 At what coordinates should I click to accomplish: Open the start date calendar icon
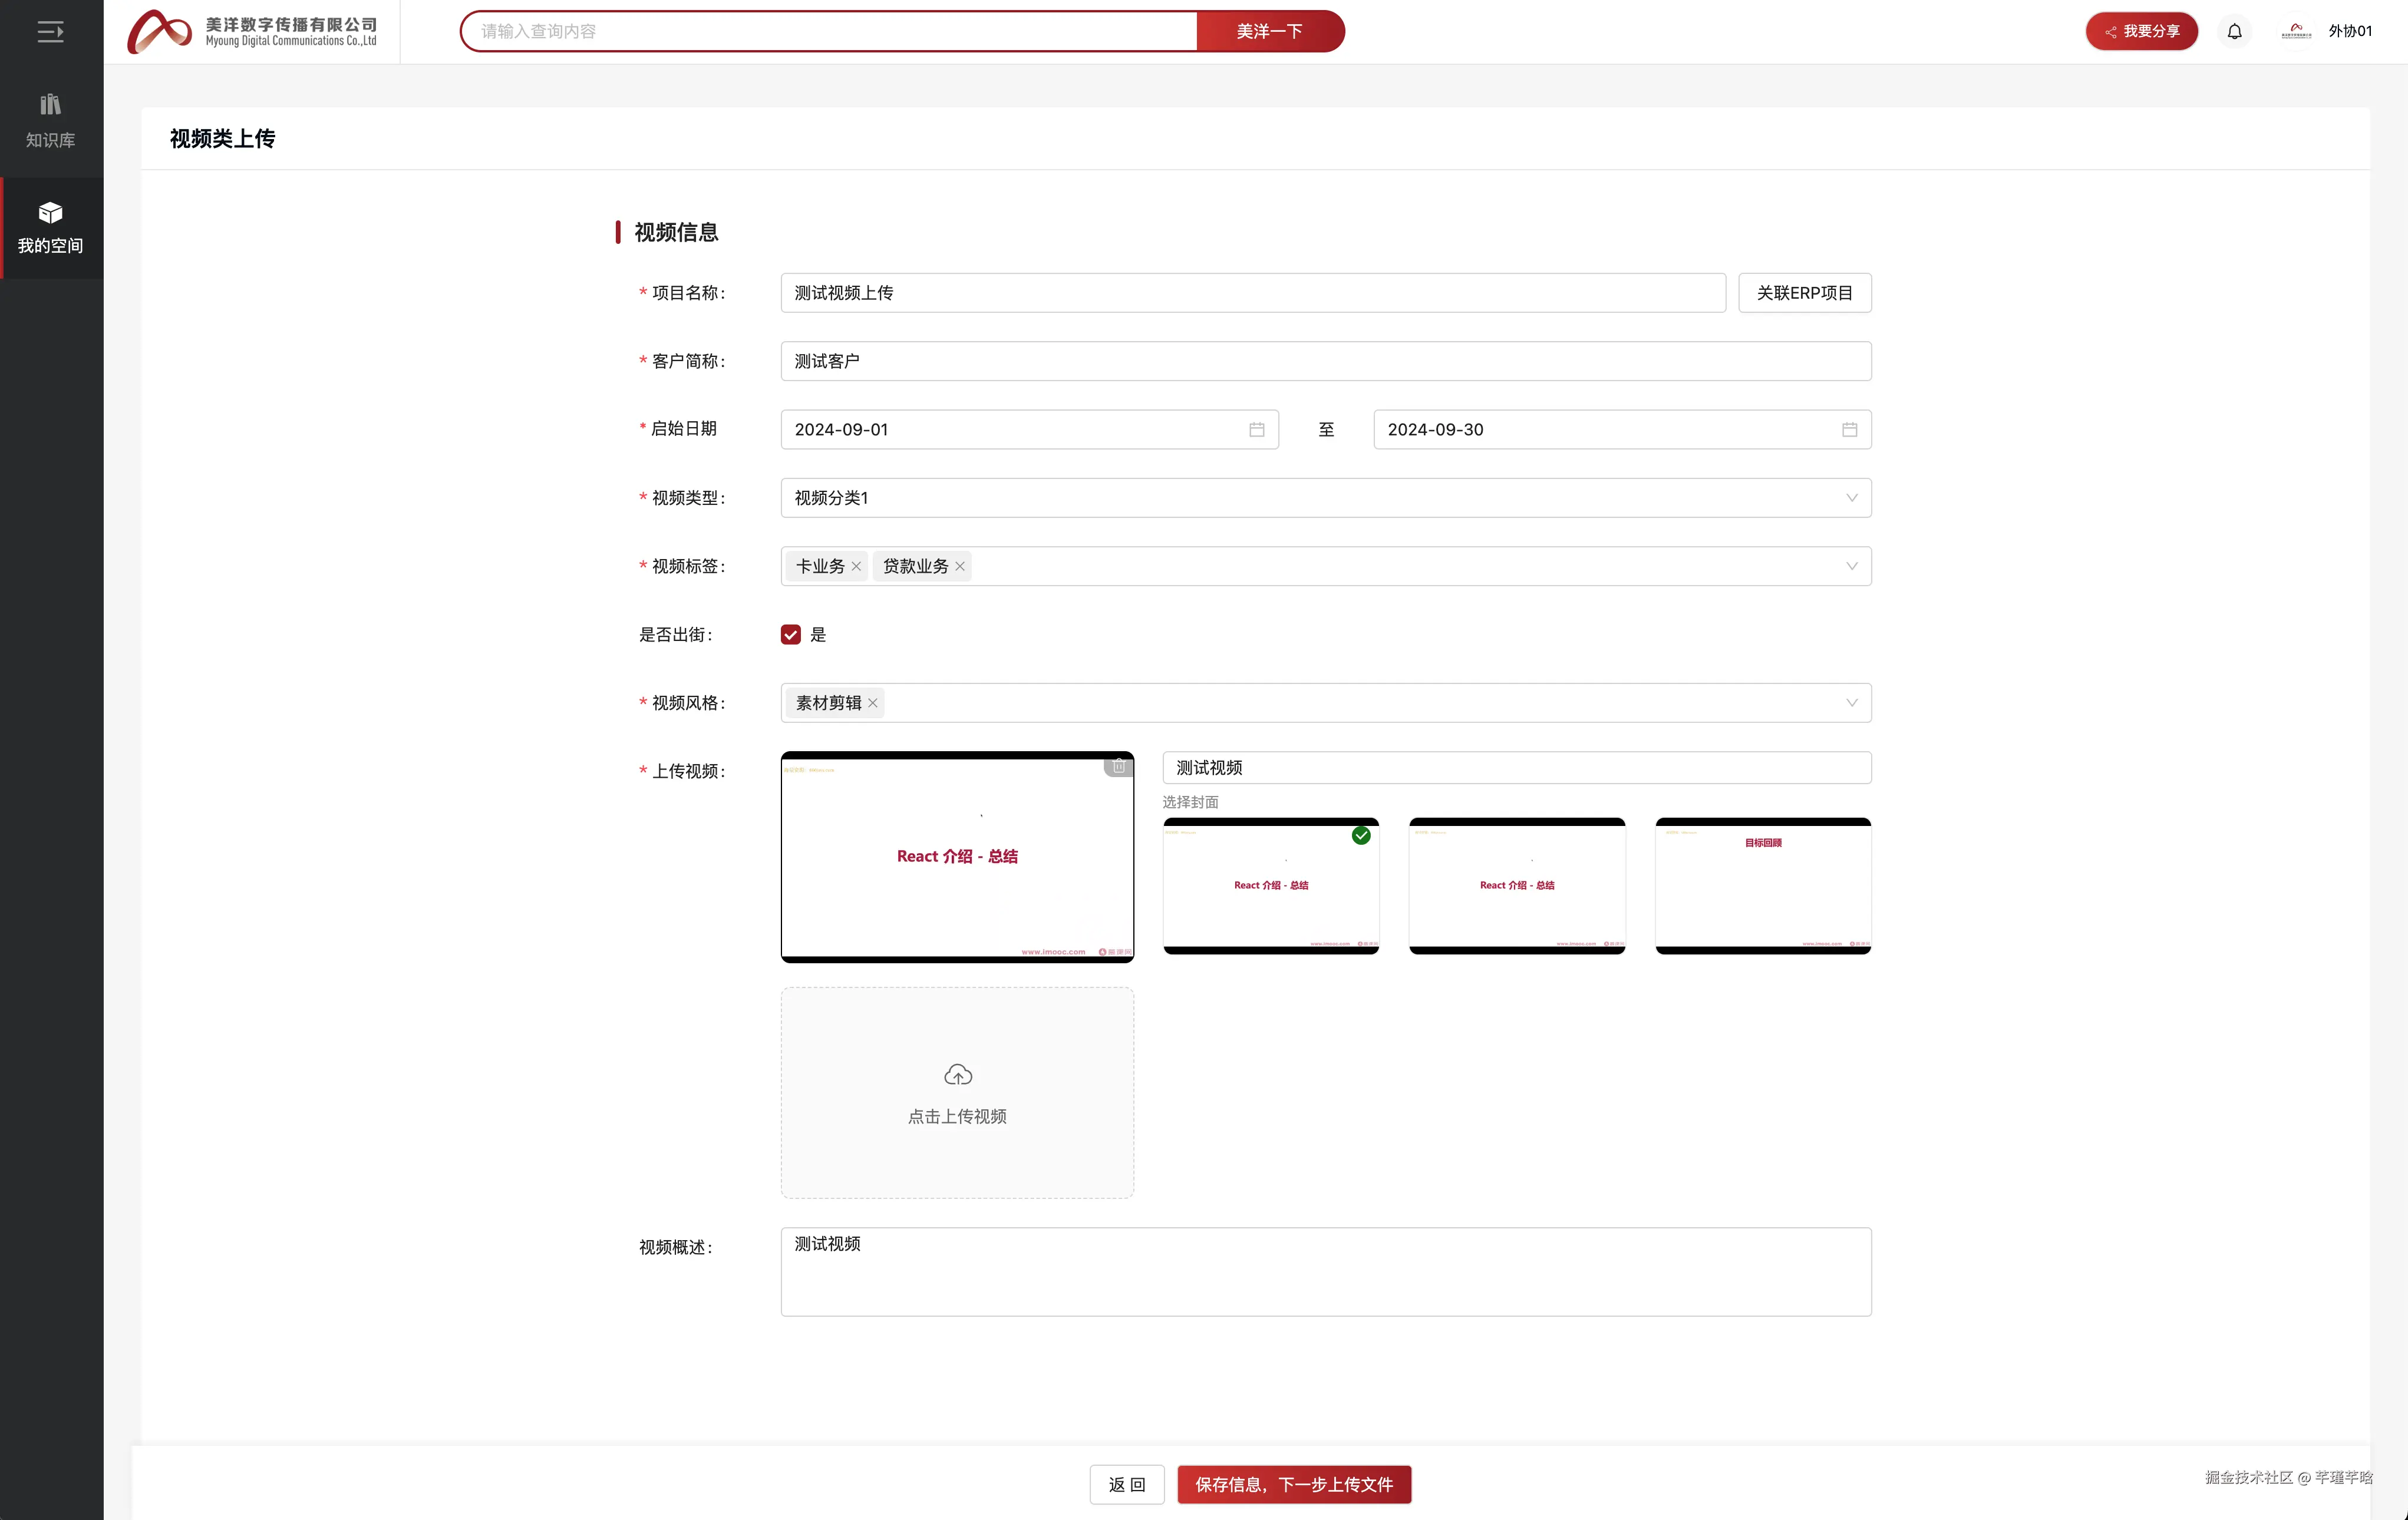1256,429
